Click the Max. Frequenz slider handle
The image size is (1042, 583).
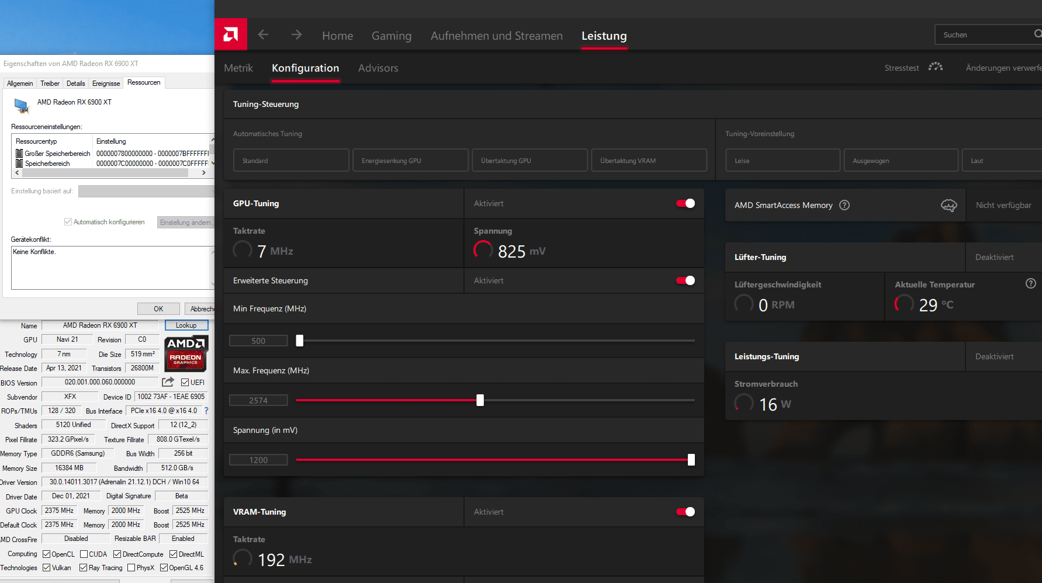pos(480,400)
